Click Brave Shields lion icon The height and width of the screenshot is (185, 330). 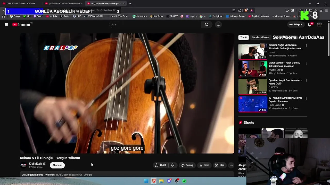click(x=246, y=10)
